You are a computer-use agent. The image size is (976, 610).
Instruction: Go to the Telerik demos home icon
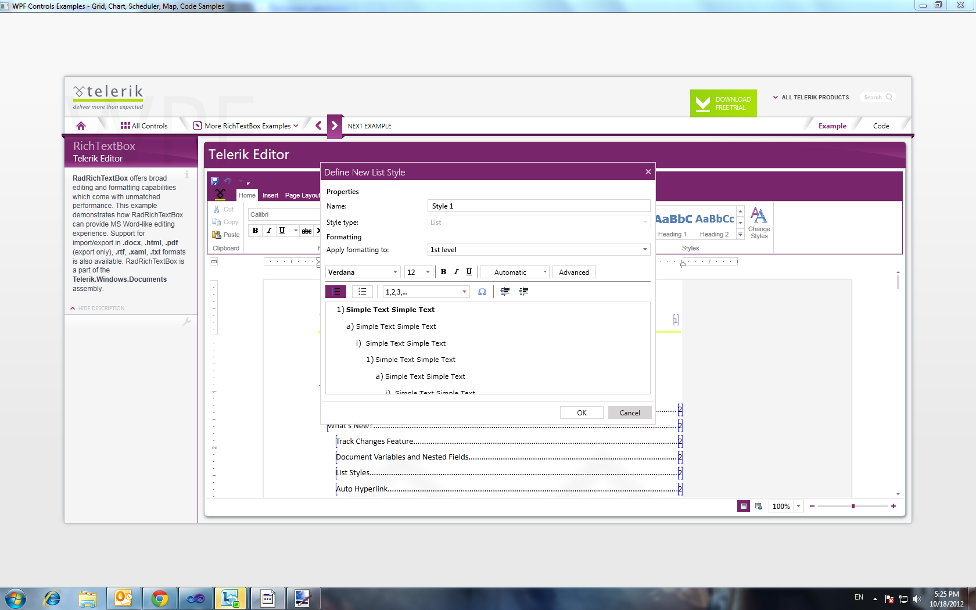(81, 125)
